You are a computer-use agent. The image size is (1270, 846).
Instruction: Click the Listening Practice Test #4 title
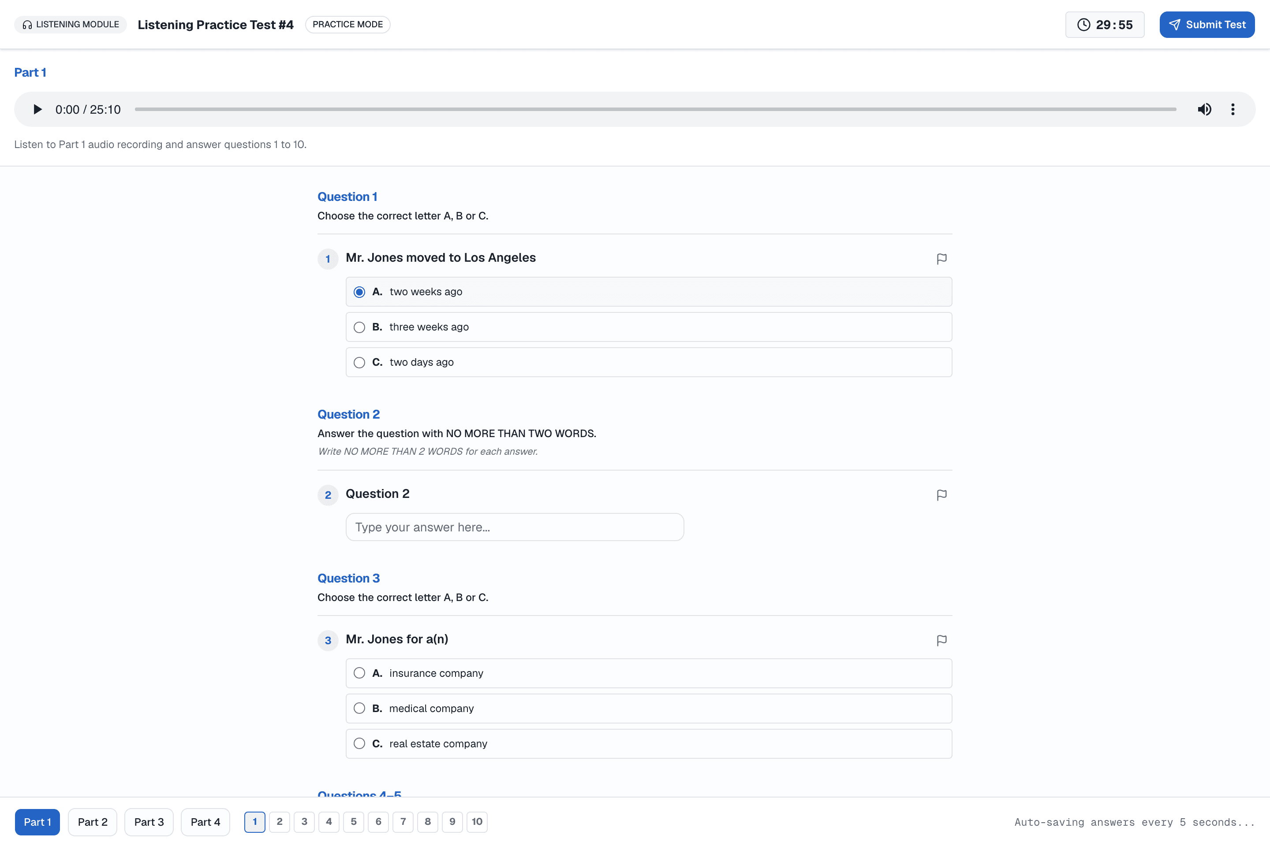216,25
